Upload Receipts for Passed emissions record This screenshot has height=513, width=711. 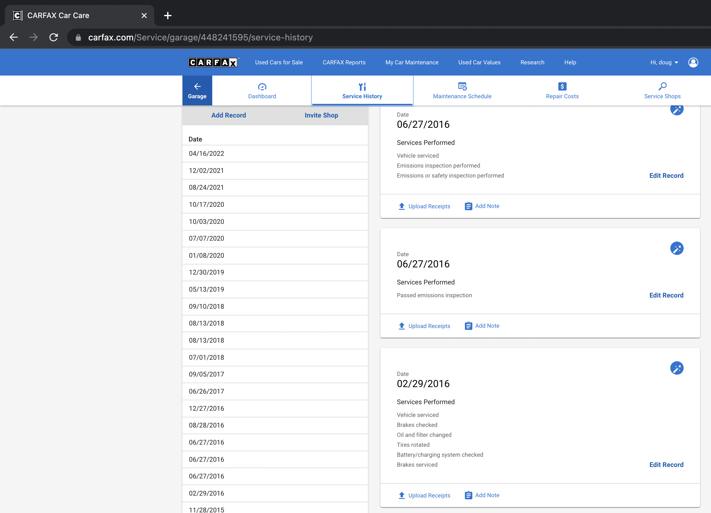tap(424, 326)
